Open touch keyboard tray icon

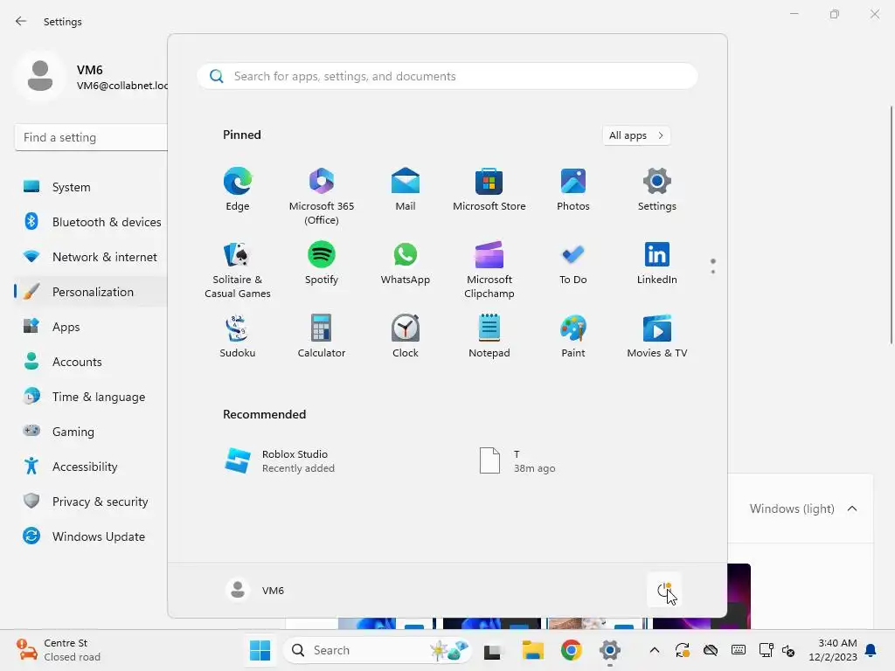pos(738,650)
